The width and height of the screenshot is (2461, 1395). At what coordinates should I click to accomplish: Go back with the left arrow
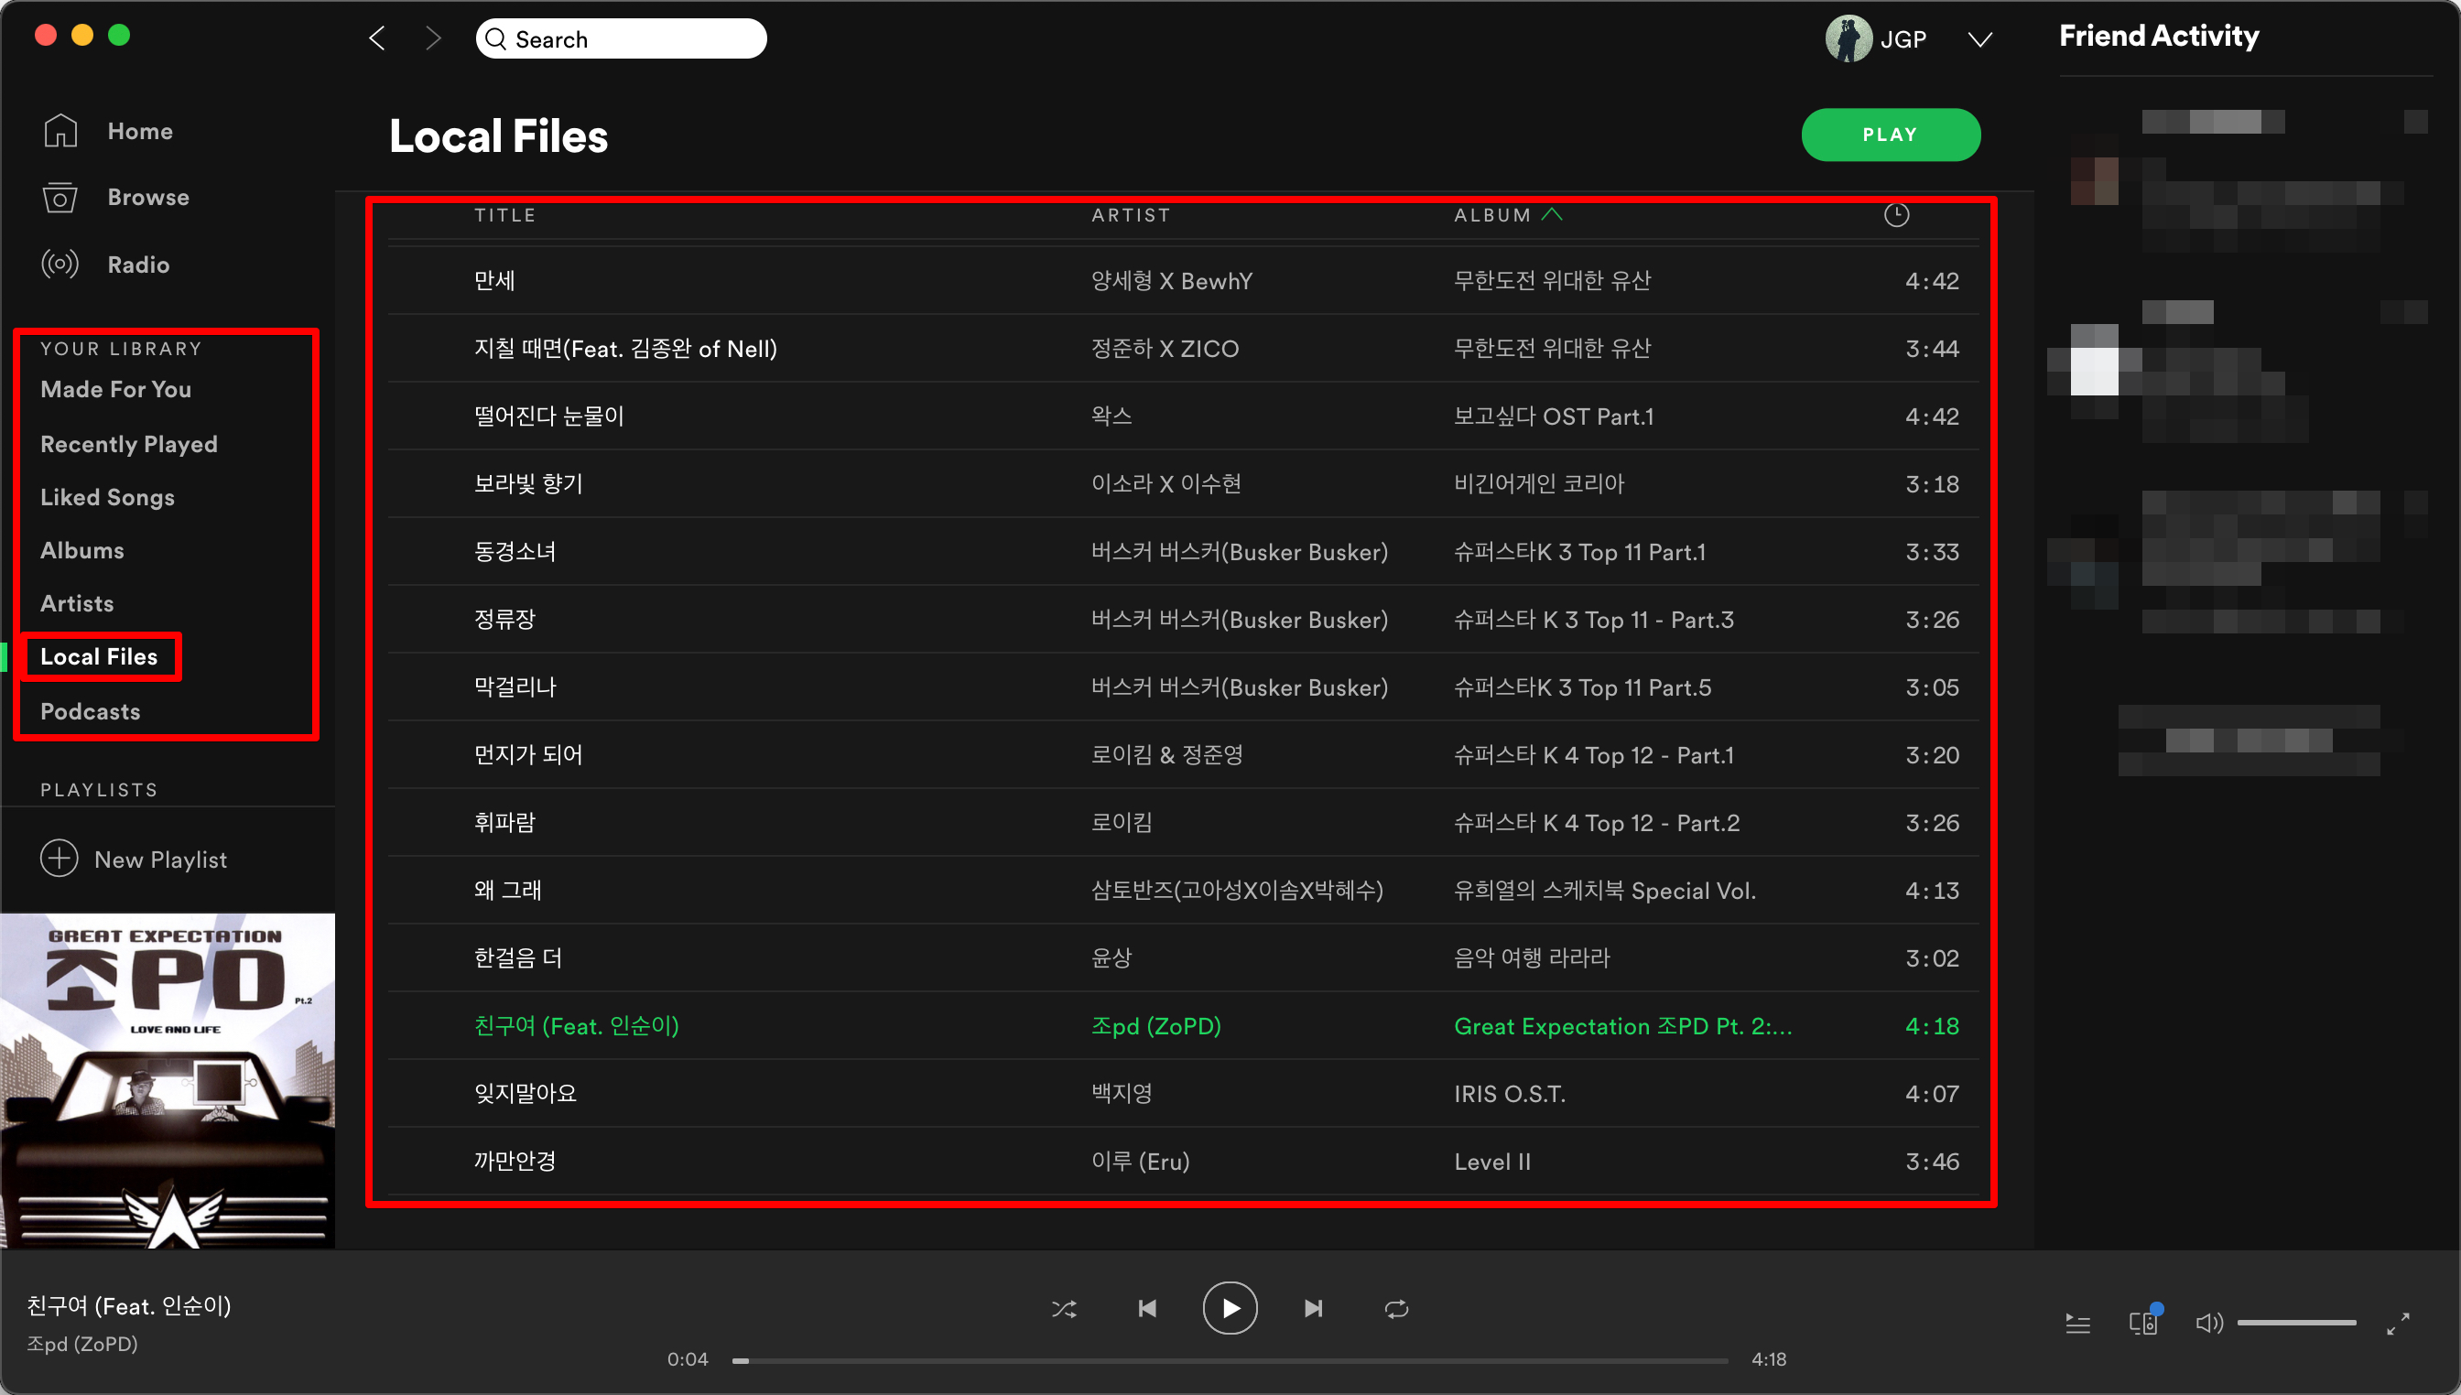[377, 38]
